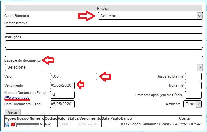207x132 pixels.
Task: Click the Fechar bar to close the dialog
Action: pyautogui.click(x=103, y=8)
